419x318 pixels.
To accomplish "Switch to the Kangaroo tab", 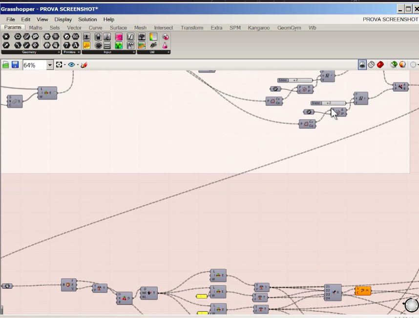I will tap(258, 28).
